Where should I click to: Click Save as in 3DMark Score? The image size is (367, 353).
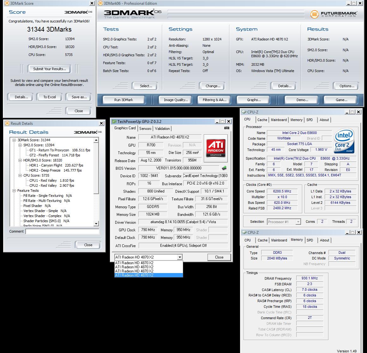(x=79, y=97)
